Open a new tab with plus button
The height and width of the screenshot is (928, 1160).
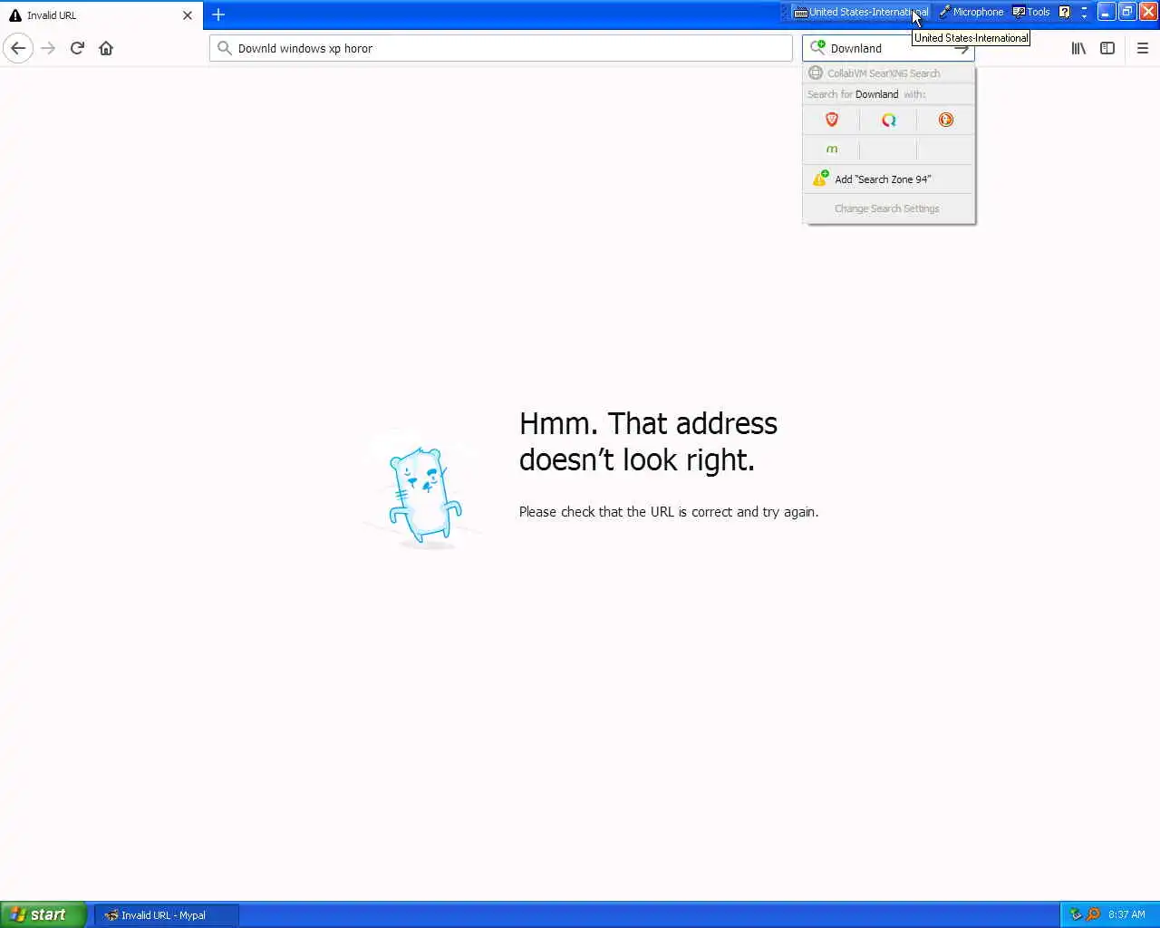(218, 14)
